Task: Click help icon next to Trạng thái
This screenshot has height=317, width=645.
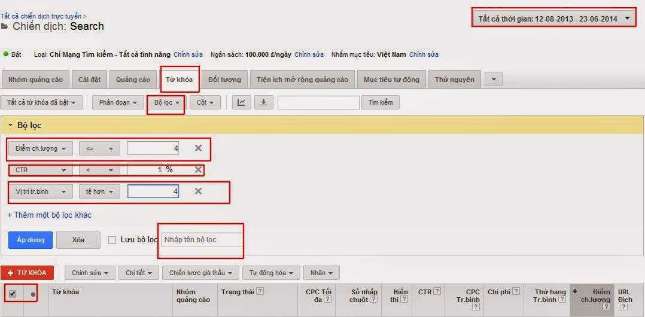Action: (x=260, y=291)
